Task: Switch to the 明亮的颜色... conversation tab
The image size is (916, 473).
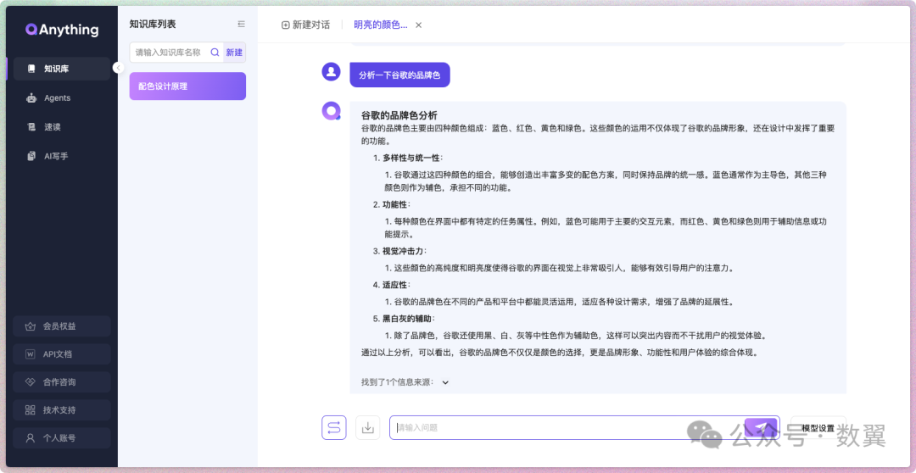Action: tap(380, 25)
